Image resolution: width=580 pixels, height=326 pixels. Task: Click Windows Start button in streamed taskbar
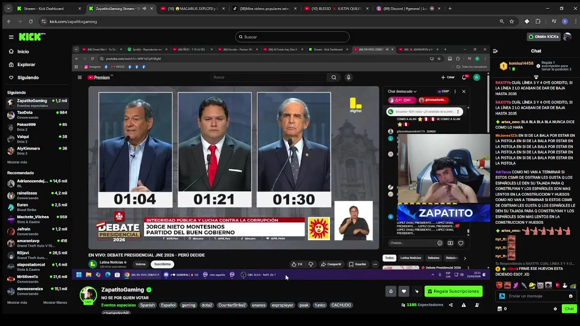tap(79, 275)
